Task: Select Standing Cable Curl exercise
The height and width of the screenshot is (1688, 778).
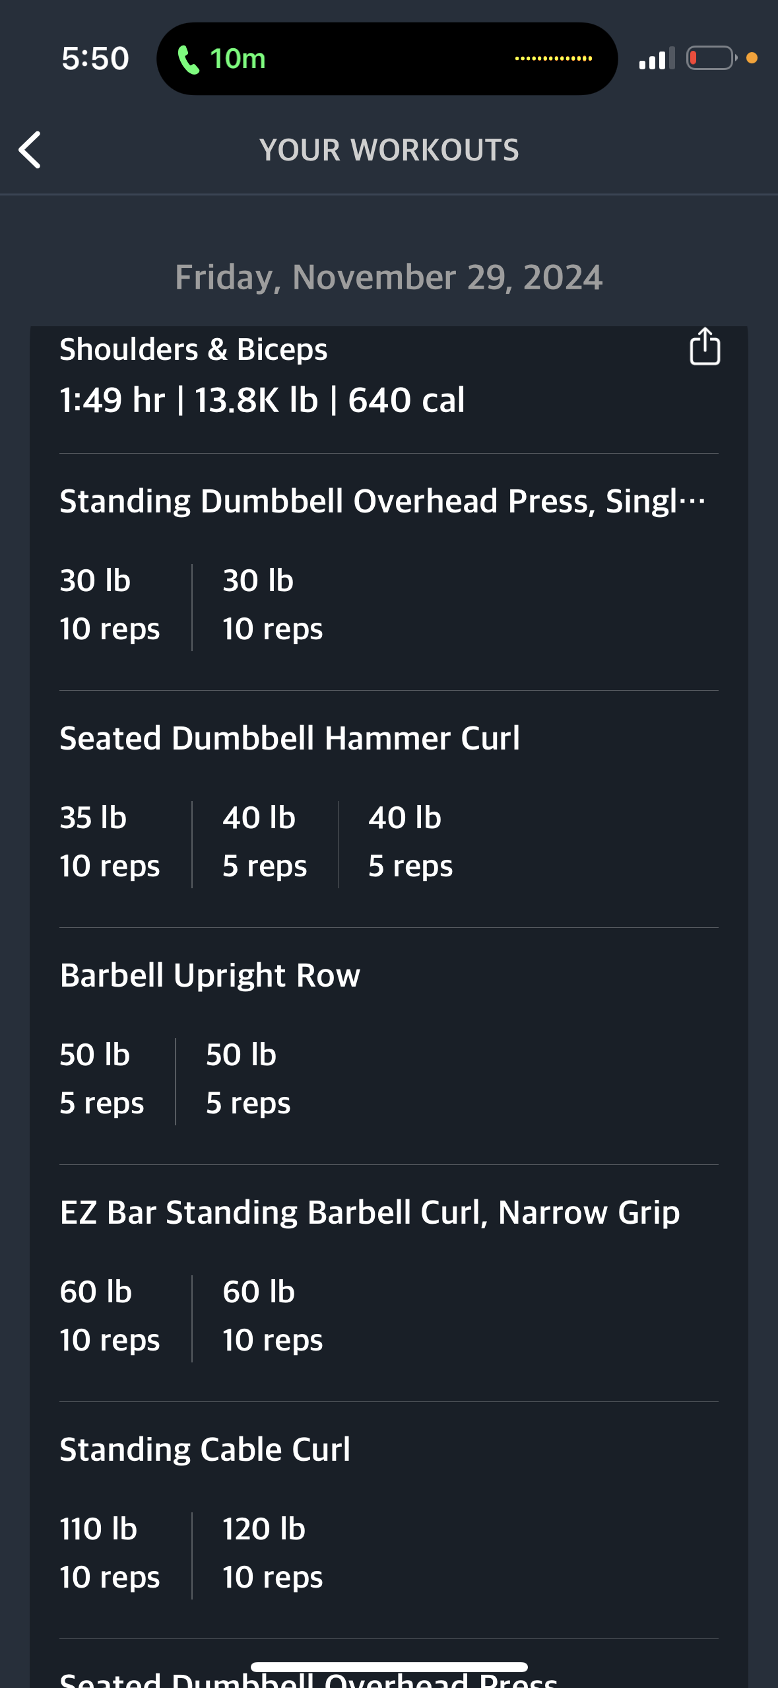Action: [x=205, y=1450]
